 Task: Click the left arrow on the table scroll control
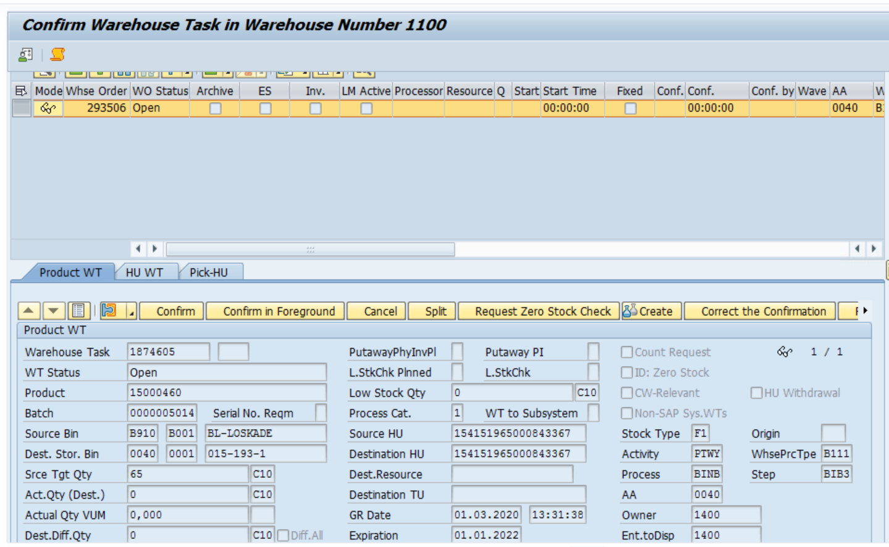pyautogui.click(x=139, y=248)
